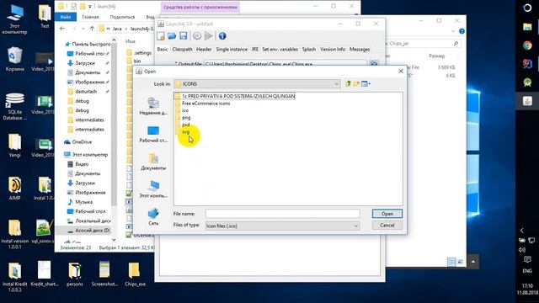The height and width of the screenshot is (303, 539).
Task: Open Корзина recycle bin desktop icon
Action: [14, 59]
